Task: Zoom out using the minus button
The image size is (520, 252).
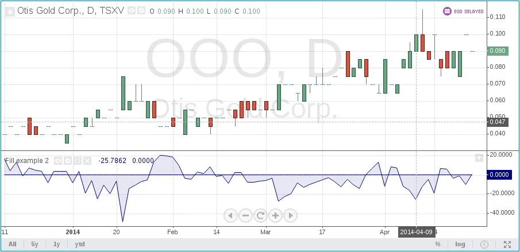Action: pyautogui.click(x=245, y=215)
